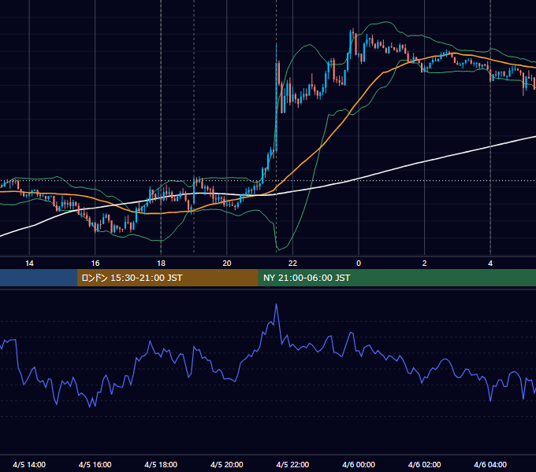Click the 20 hour label on price chart axis
This screenshot has width=536, height=472.
(x=227, y=264)
